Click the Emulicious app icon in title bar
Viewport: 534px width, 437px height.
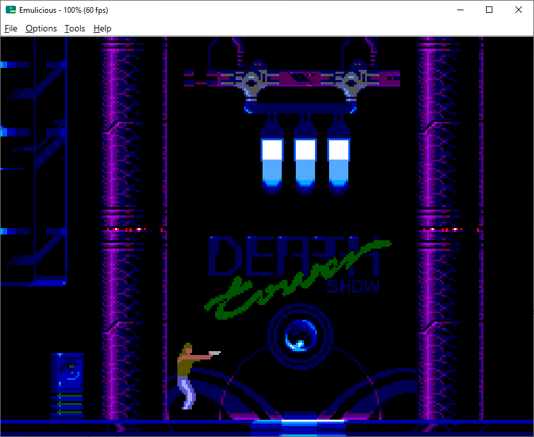(x=11, y=10)
